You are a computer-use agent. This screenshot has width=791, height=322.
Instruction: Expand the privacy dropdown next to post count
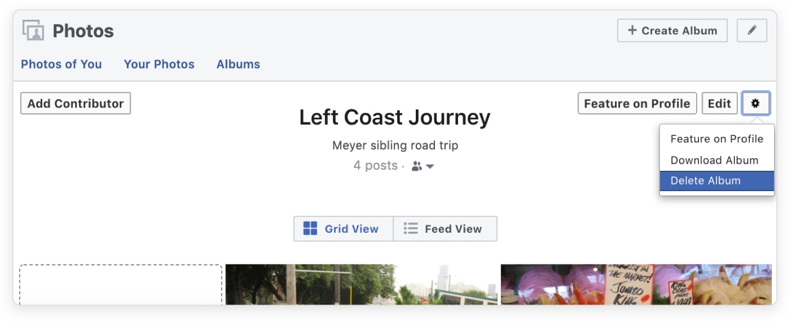click(431, 166)
